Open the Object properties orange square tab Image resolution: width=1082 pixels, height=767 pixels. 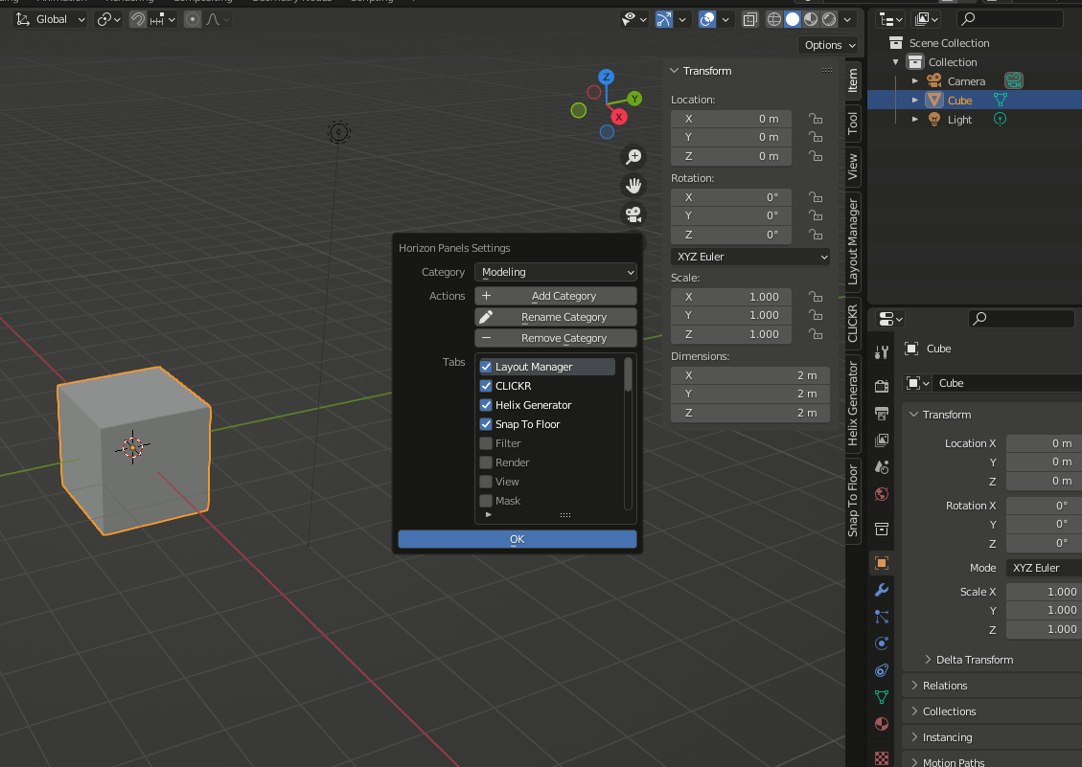pyautogui.click(x=882, y=563)
